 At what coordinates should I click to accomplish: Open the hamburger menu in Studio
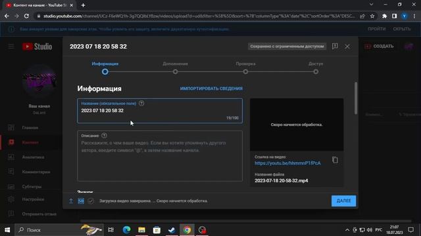pyautogui.click(x=11, y=47)
